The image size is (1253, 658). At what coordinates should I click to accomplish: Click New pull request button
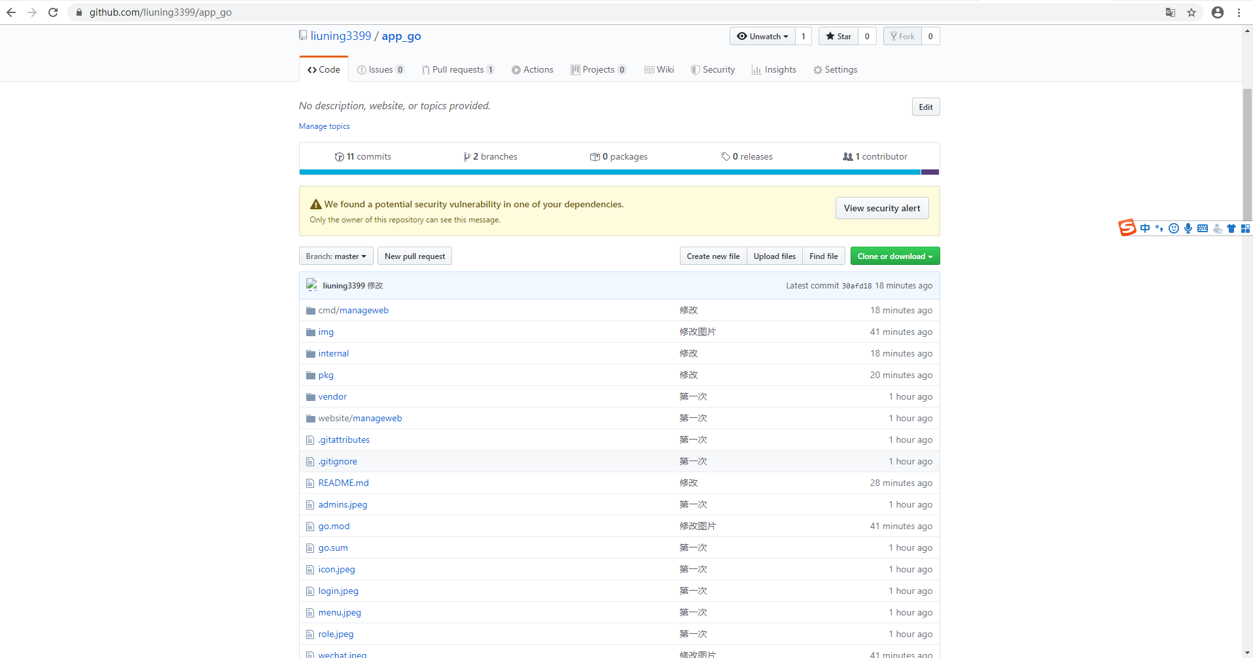click(x=415, y=256)
